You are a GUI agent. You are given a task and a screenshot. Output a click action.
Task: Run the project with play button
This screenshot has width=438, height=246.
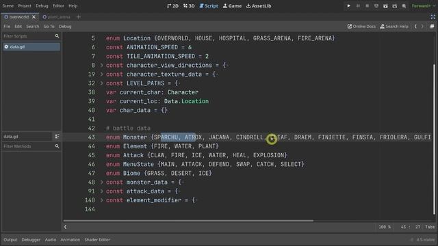[x=348, y=5]
